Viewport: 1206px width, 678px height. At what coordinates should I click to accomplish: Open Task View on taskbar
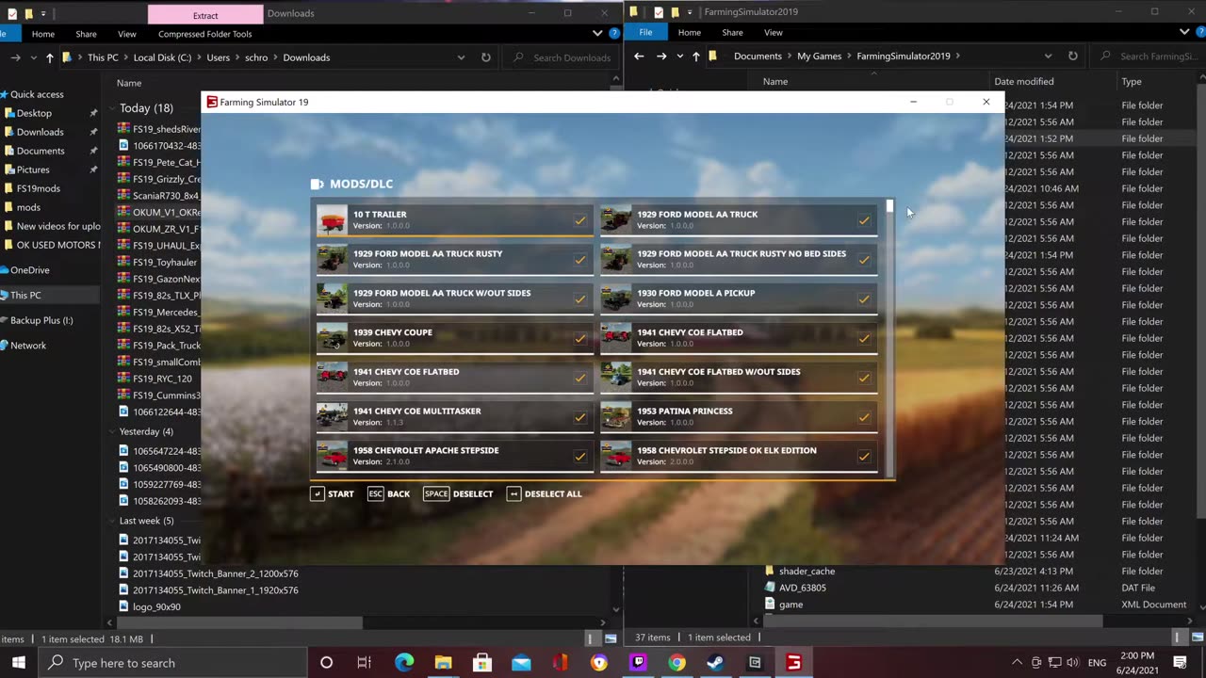tap(365, 663)
